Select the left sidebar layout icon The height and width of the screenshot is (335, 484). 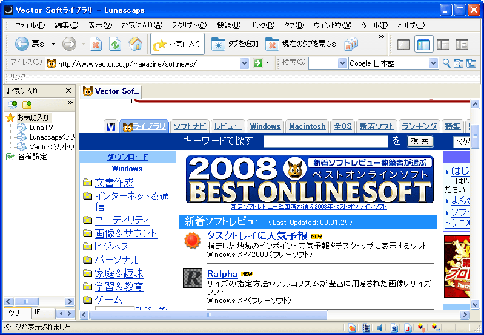[423, 44]
